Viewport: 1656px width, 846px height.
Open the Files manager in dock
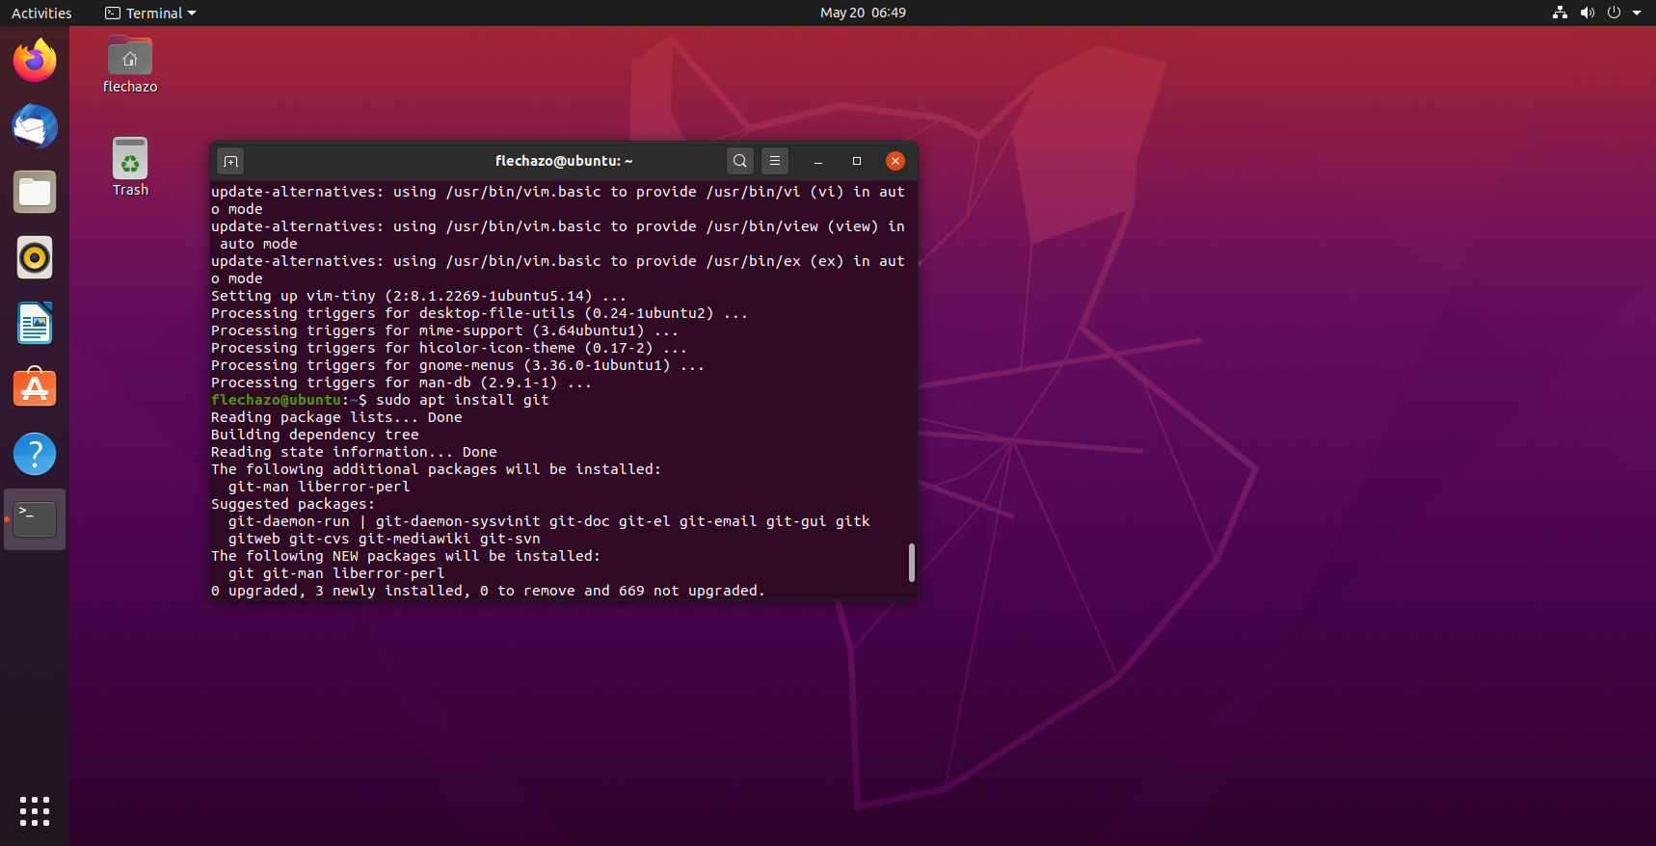pyautogui.click(x=35, y=193)
